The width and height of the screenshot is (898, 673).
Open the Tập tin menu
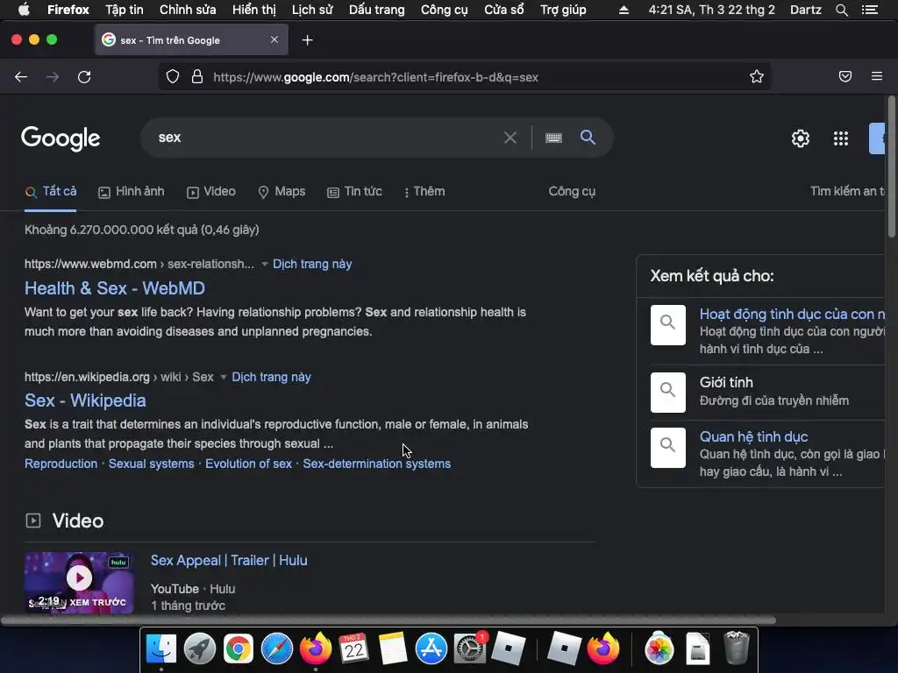[x=125, y=10]
